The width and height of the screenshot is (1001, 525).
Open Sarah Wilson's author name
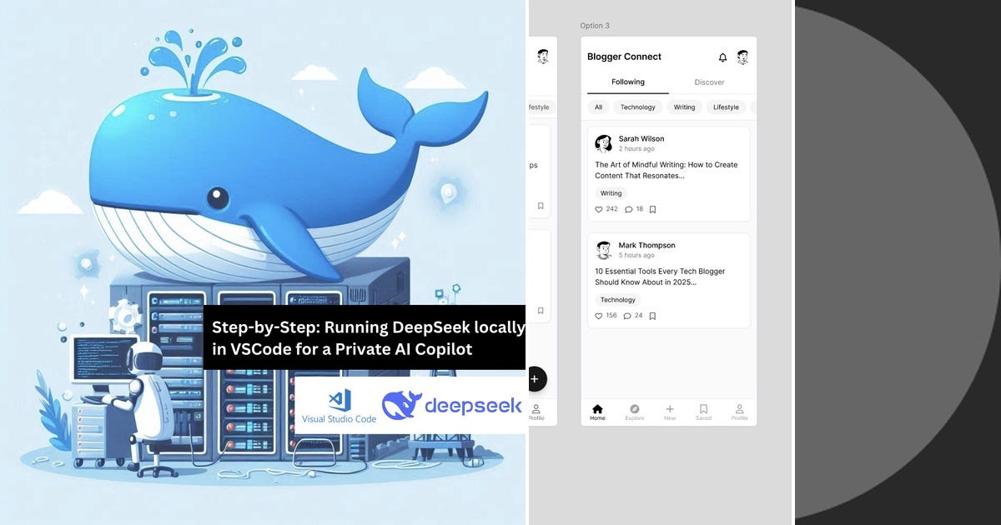[641, 138]
